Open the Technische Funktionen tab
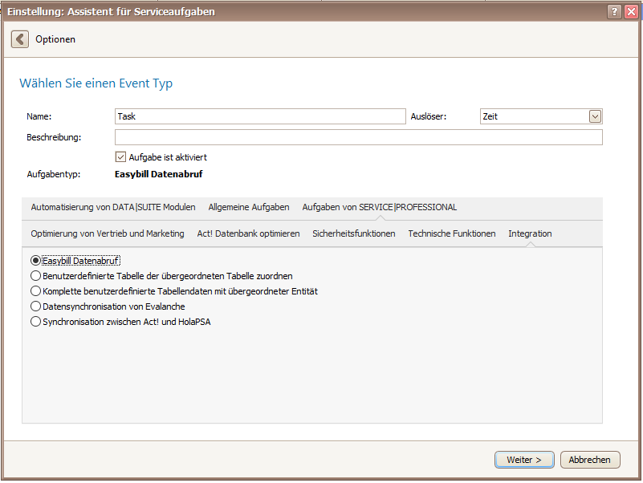This screenshot has height=483, width=643. pyautogui.click(x=451, y=233)
